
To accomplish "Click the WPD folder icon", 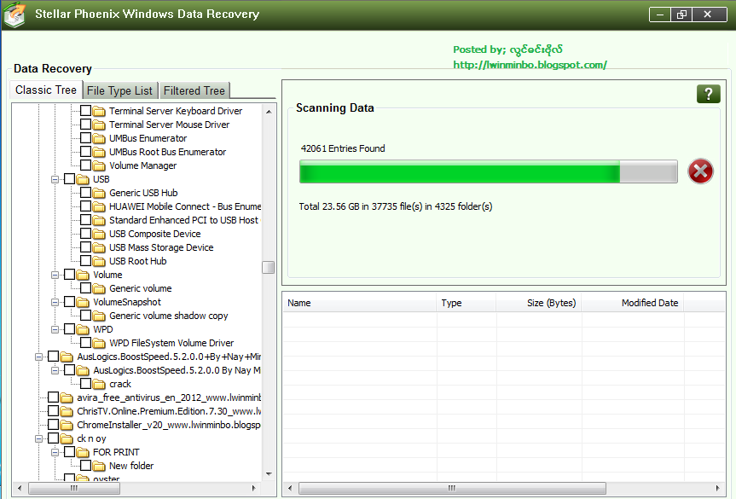I will pos(83,329).
